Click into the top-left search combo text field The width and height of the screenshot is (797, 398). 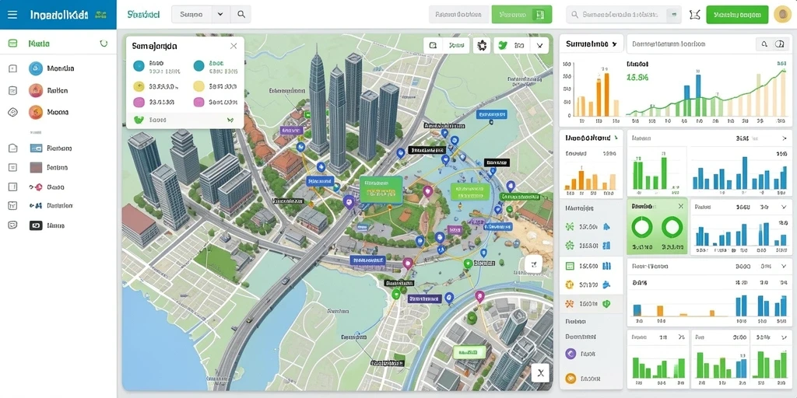tap(191, 15)
